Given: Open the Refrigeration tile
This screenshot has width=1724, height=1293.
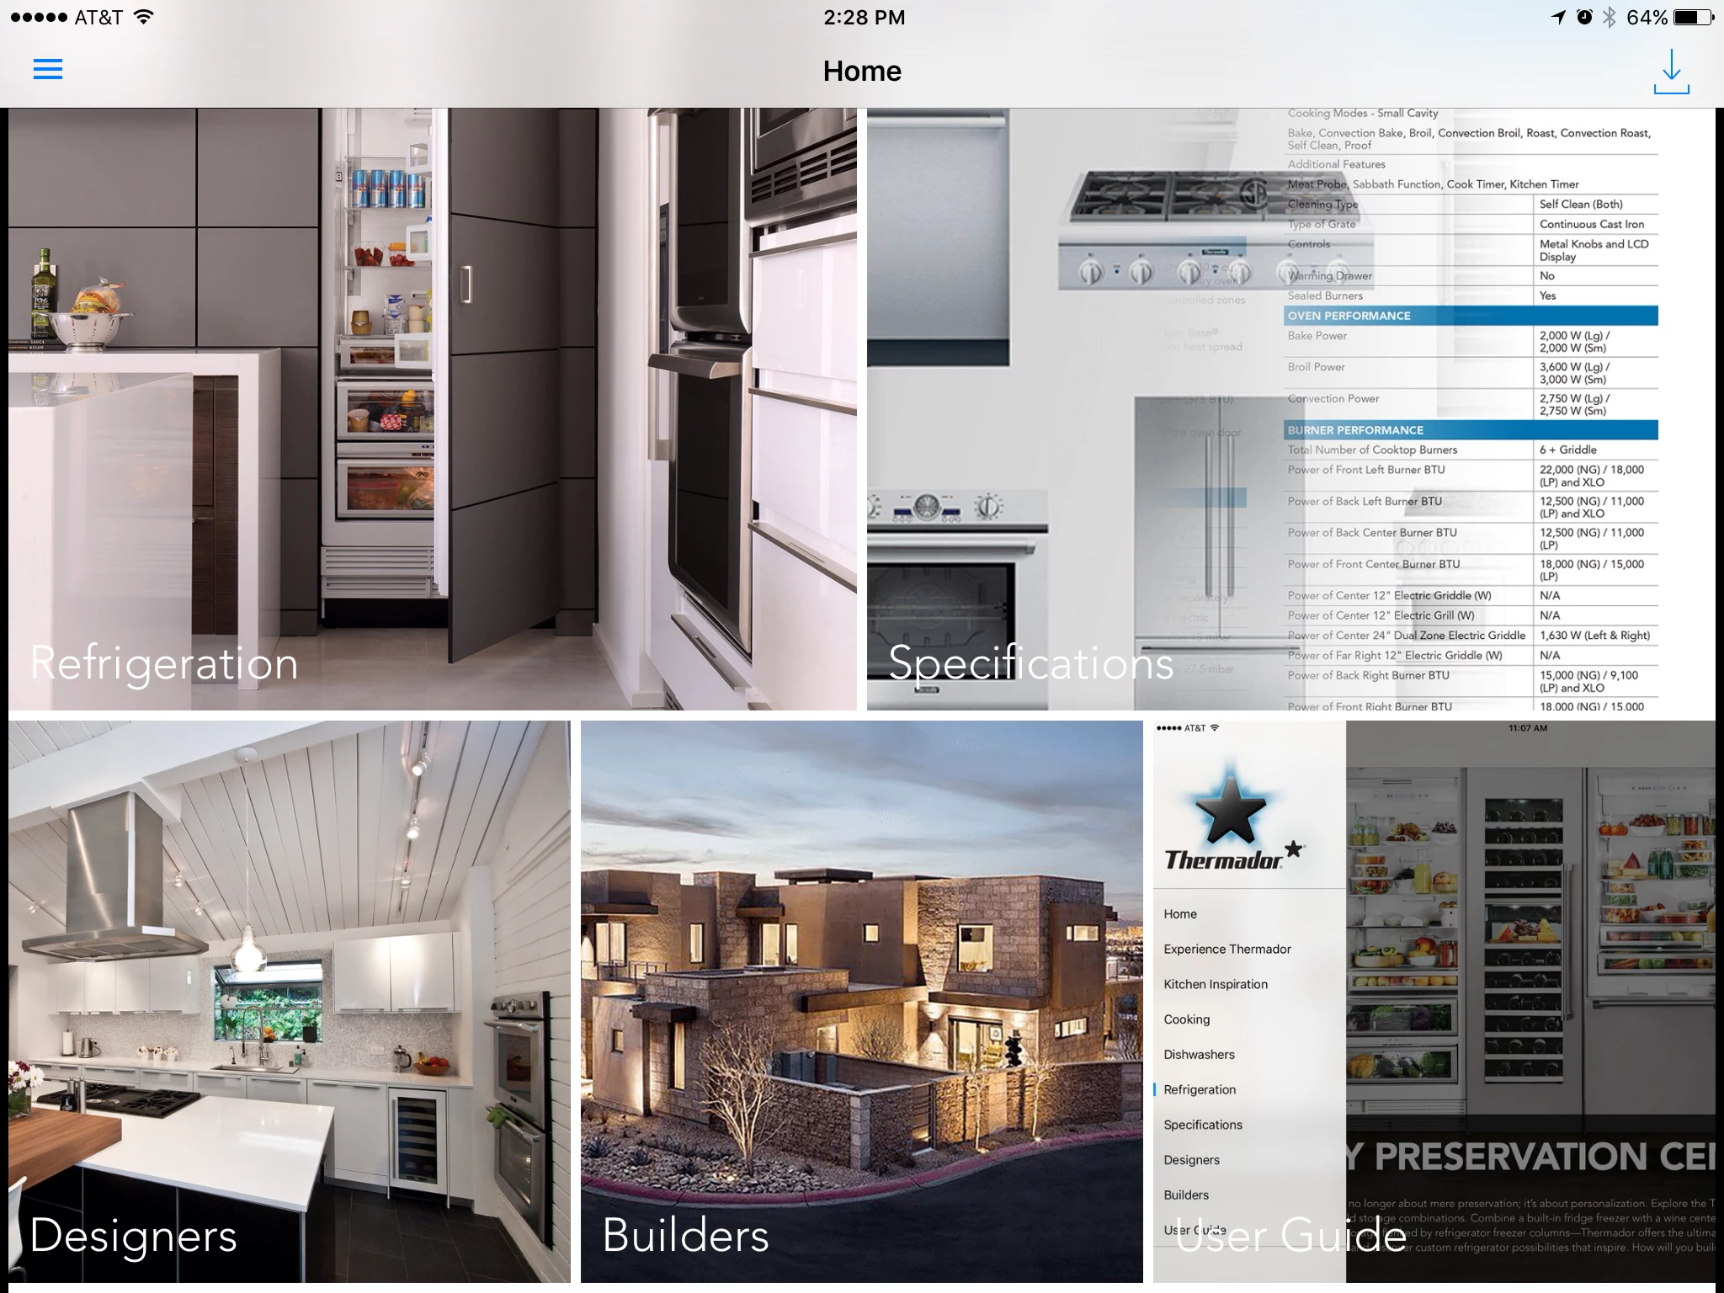Looking at the screenshot, I should (433, 409).
